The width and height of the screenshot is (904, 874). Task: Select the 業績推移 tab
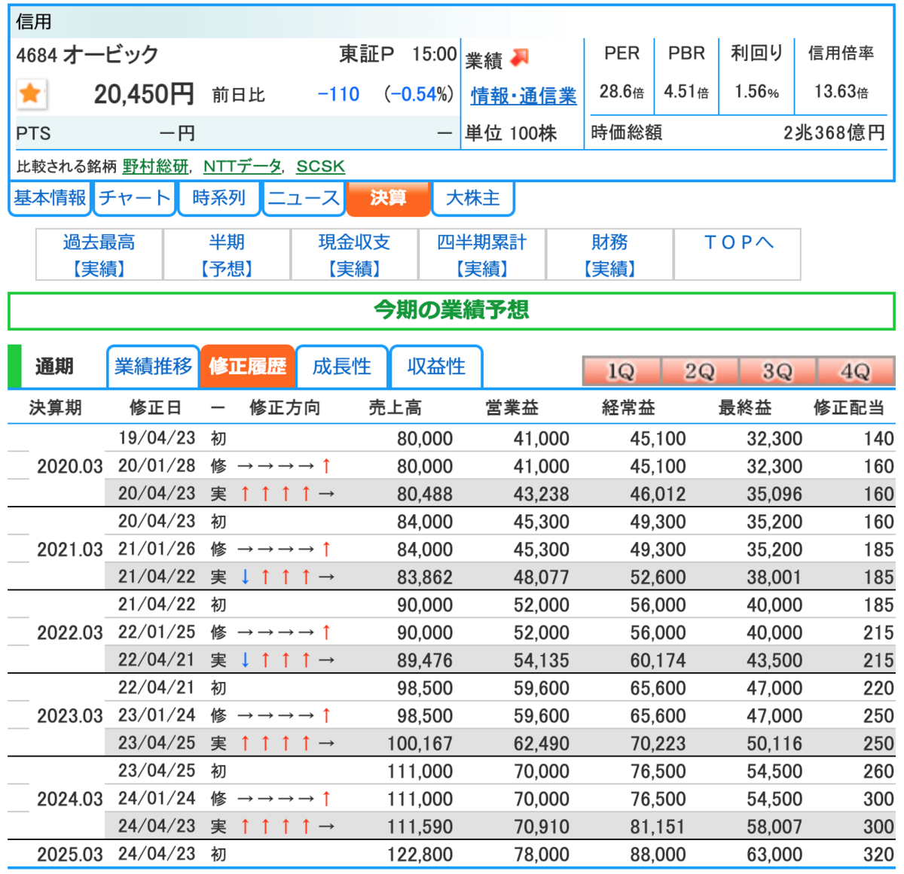pyautogui.click(x=154, y=367)
